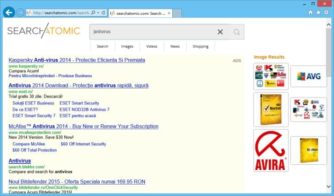Click the search.blekko.com/ URL text
Image resolution: width=334 pixels, height=196 pixels.
[x=27, y=167]
